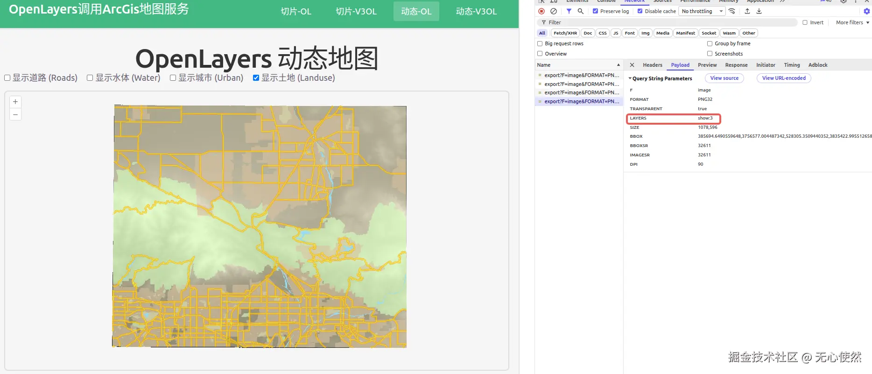Viewport: 872px width, 374px height.
Task: Select the All request type filter
Action: pos(542,33)
